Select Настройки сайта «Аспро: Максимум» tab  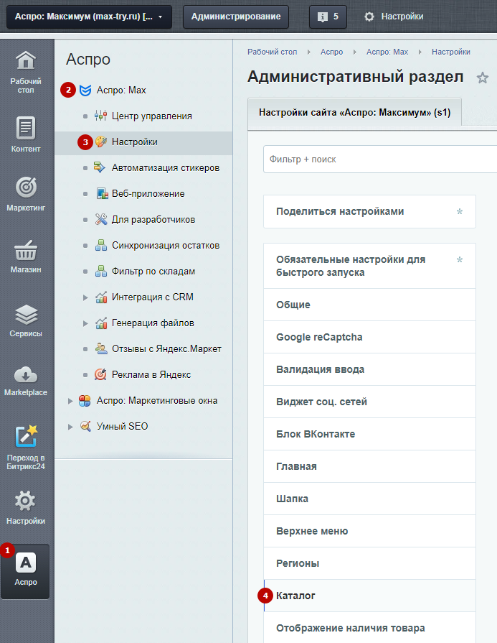354,112
